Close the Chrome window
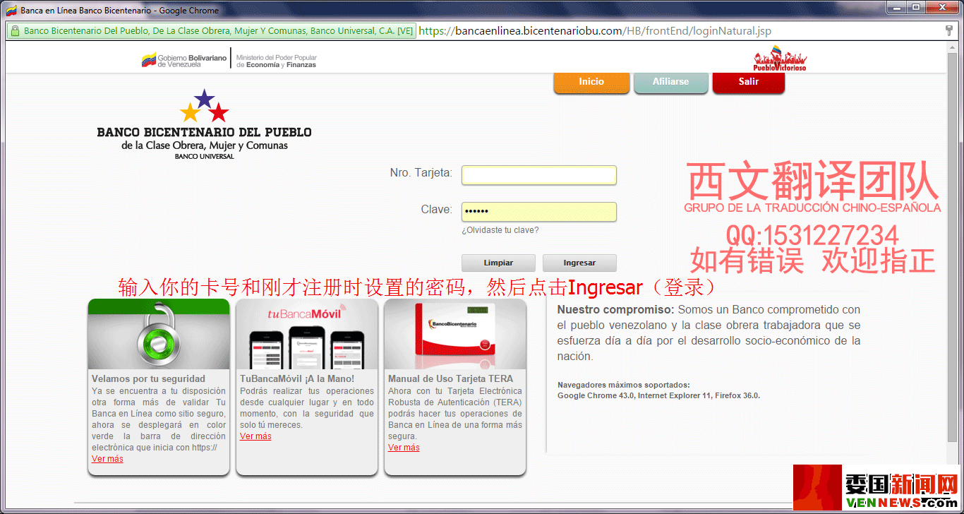The image size is (964, 514). tap(941, 6)
